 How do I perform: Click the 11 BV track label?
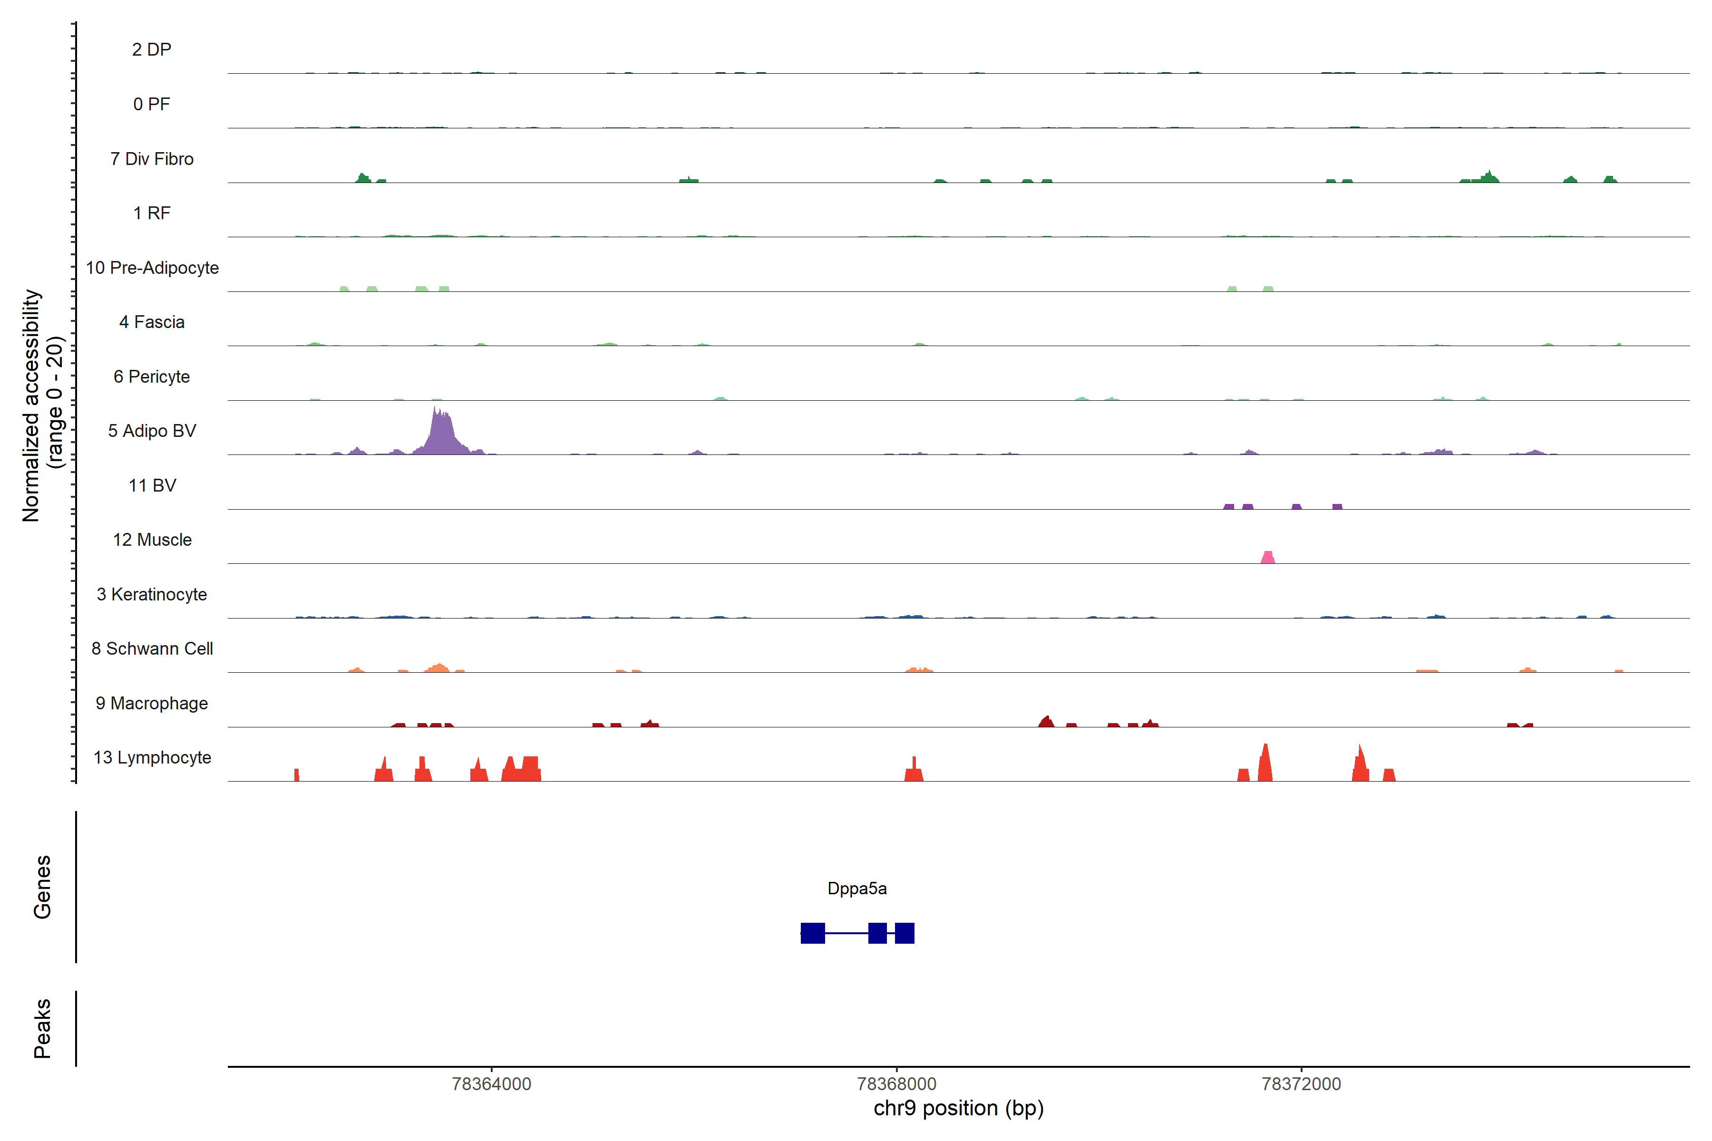click(152, 485)
